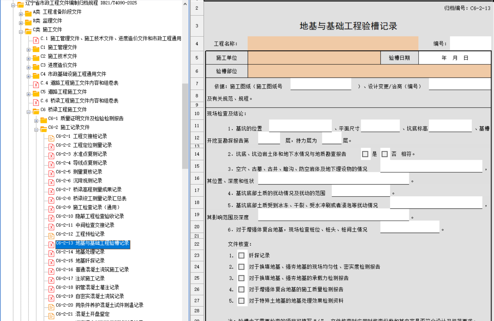Click the icon beside C.4 道路工程施工文件内容和组卷表
This screenshot has height=321, width=494.
(36, 84)
